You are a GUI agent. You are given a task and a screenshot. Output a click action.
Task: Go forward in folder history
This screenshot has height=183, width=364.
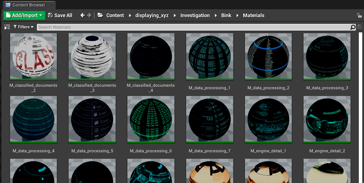pyautogui.click(x=89, y=15)
